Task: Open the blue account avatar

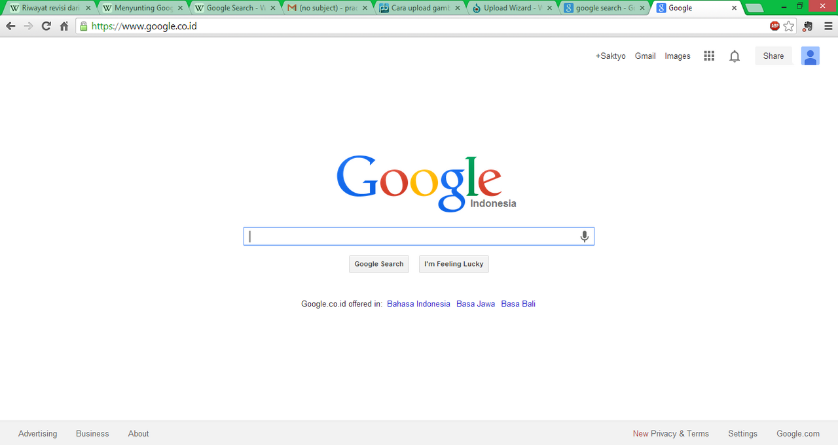Action: (x=811, y=56)
